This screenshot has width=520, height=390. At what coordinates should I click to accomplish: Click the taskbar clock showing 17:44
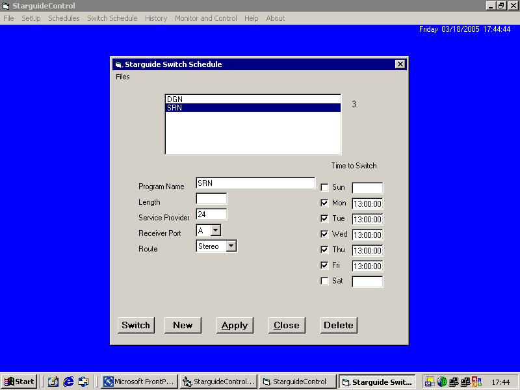[500, 382]
